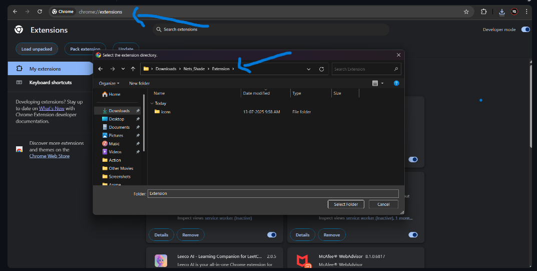Click the Folder name input field
The image size is (537, 271).
point(273,193)
